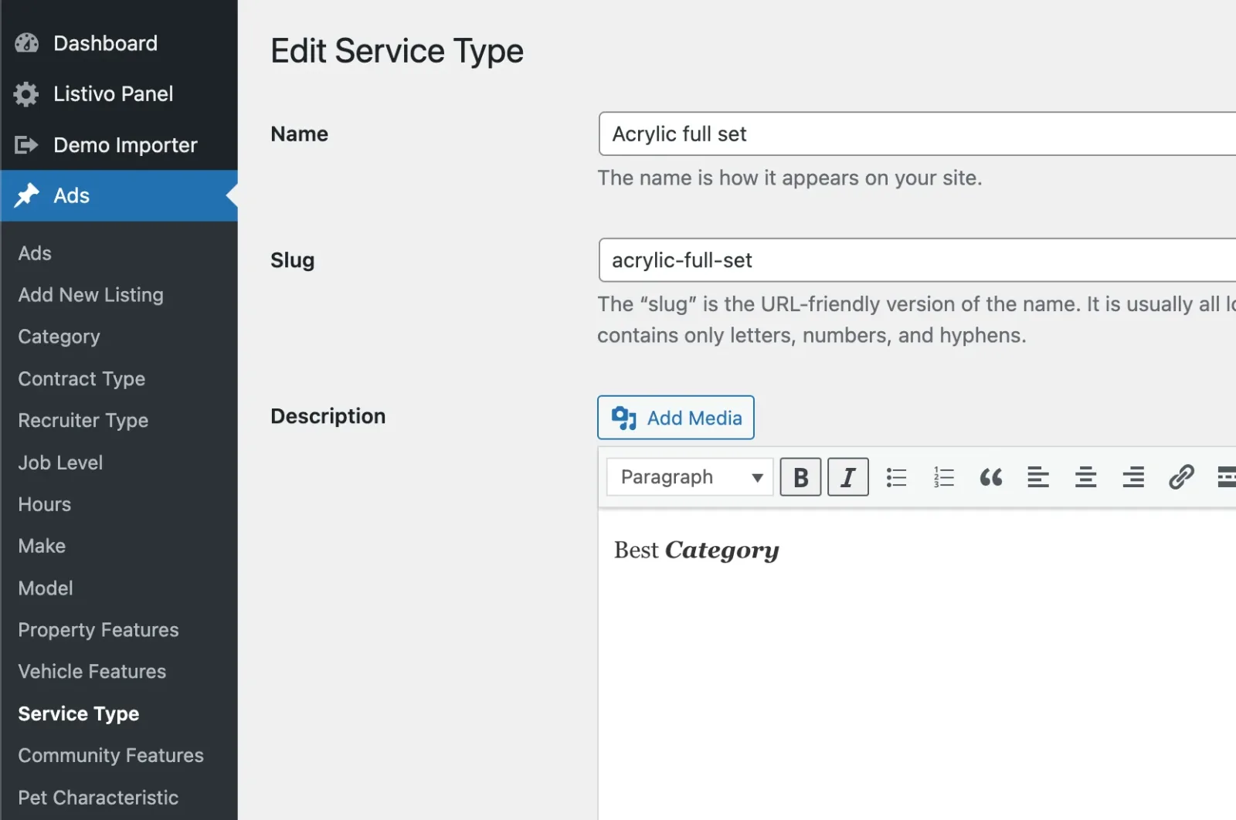Click the Demo Importer arrow icon
The width and height of the screenshot is (1236, 820).
[26, 145]
